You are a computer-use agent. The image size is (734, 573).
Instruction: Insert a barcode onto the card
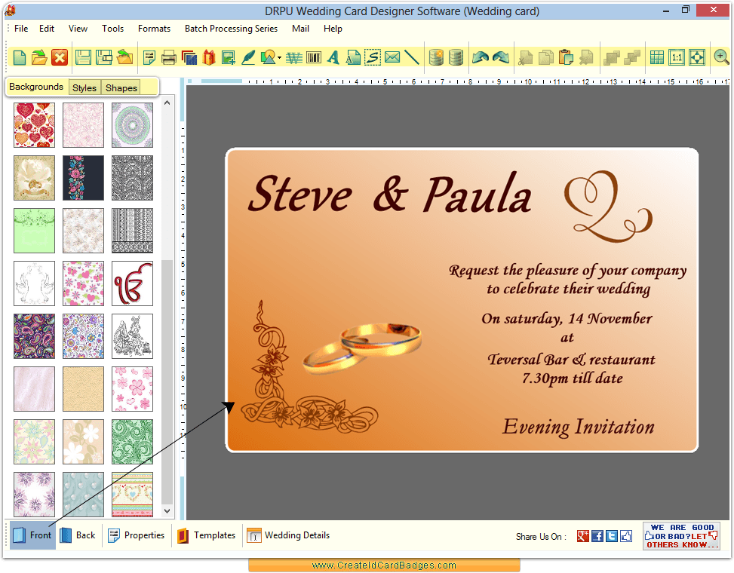click(313, 57)
